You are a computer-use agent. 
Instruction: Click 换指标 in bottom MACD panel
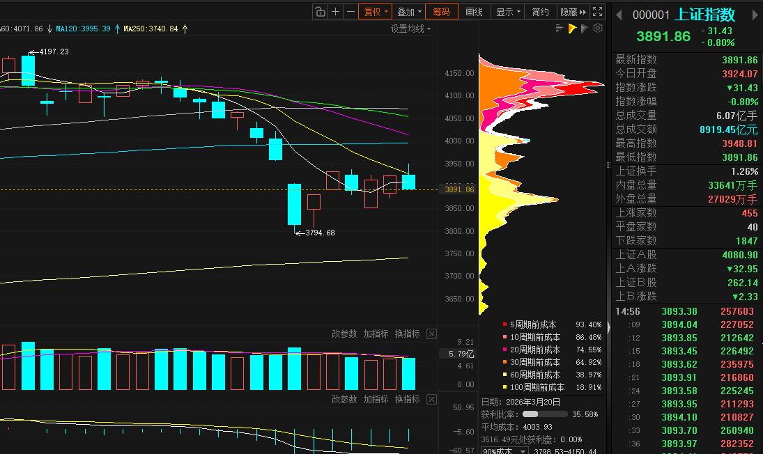pyautogui.click(x=408, y=399)
